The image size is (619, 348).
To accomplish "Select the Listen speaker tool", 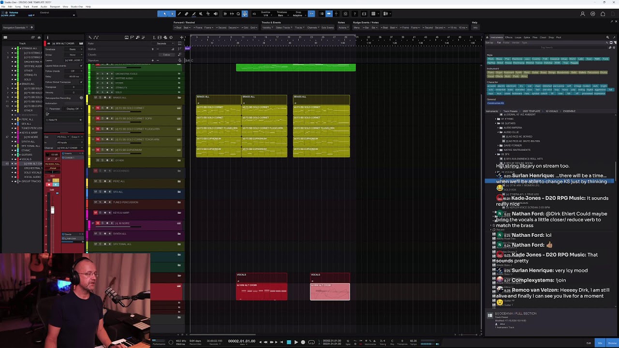I will point(216,14).
